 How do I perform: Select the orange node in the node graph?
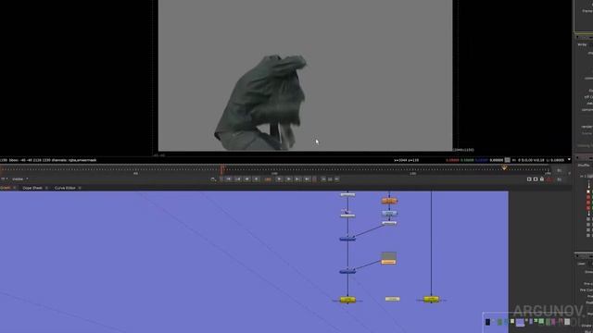point(389,201)
